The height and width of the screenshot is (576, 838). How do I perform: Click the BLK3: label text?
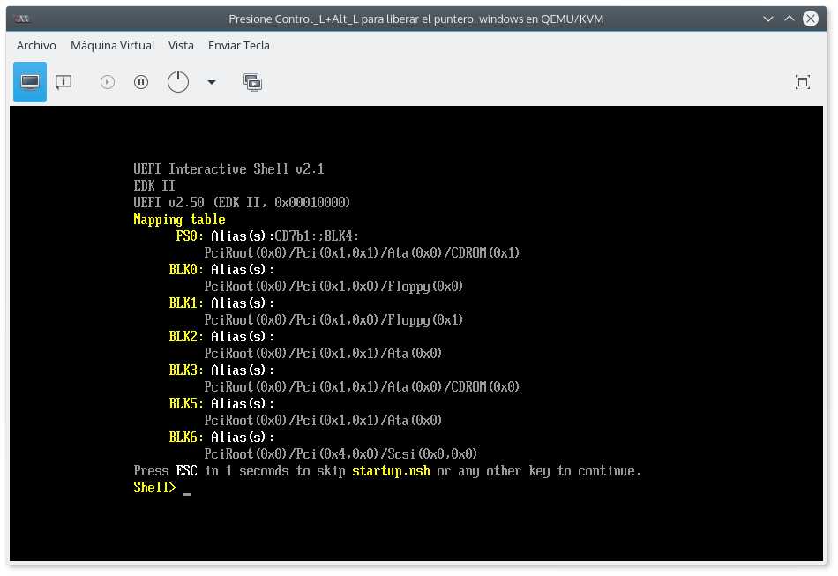pos(186,370)
